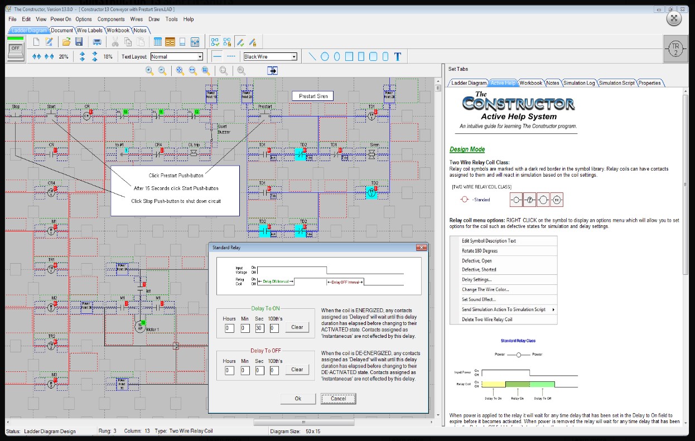Click the New document icon
The width and height of the screenshot is (695, 441).
tap(36, 42)
